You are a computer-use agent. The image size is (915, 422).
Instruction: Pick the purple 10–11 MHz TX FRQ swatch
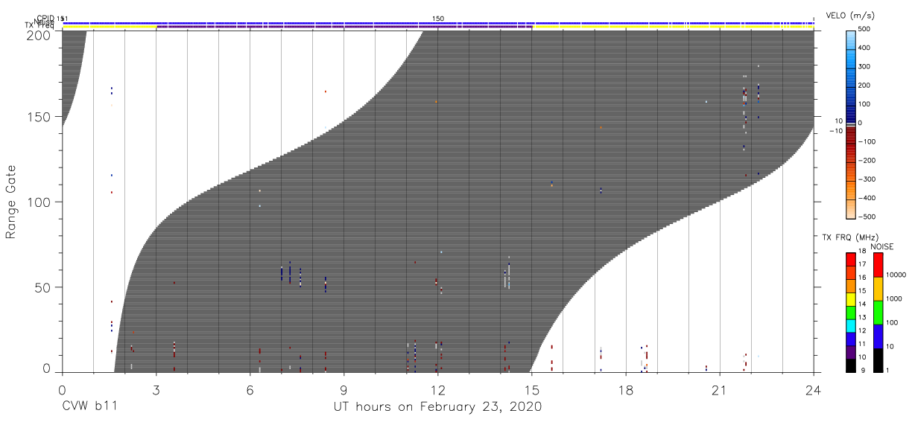pos(850,351)
